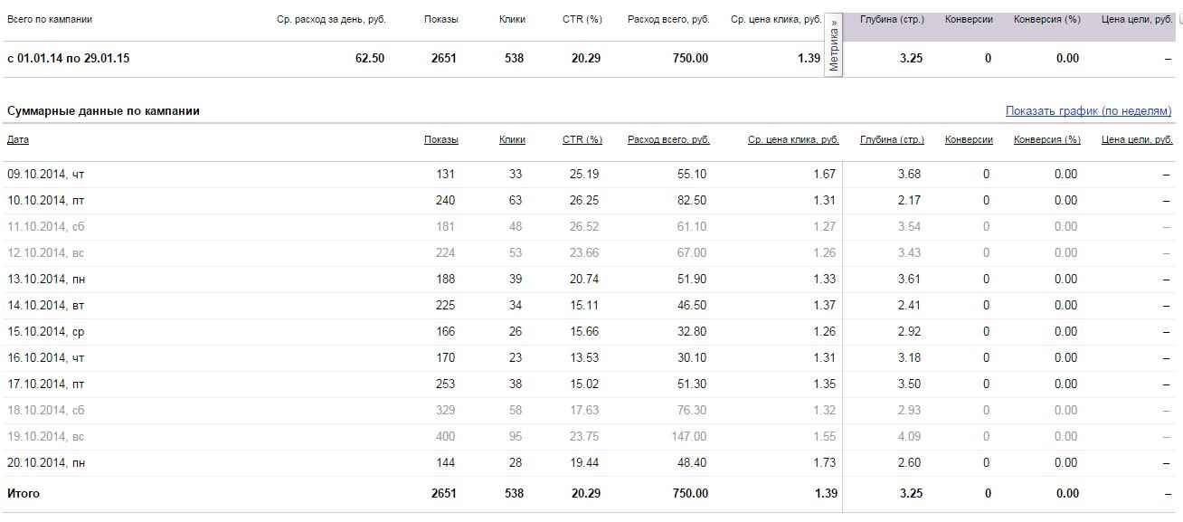Click the 20.10.2014, пн row date
The image size is (1183, 522).
[46, 463]
